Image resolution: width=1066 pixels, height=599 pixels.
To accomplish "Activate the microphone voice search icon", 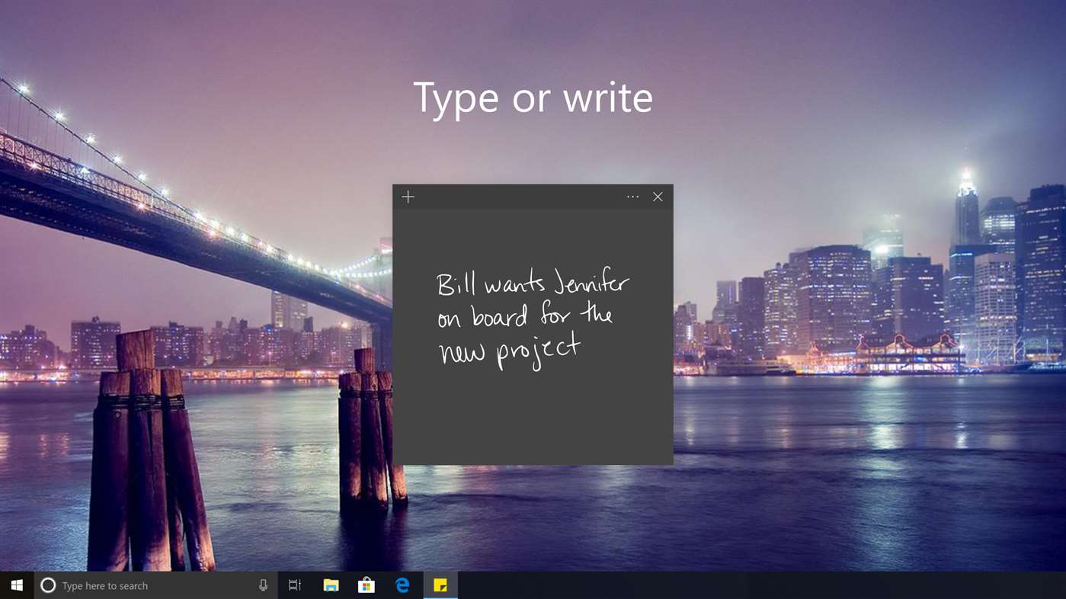I will [263, 585].
